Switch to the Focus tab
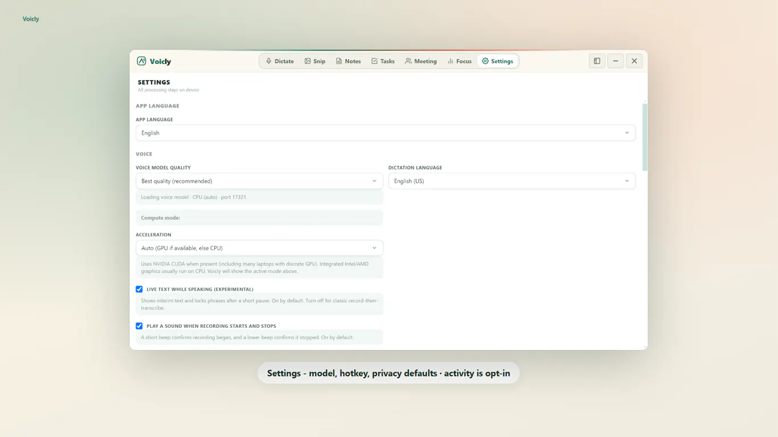This screenshot has width=778, height=437. coord(459,61)
